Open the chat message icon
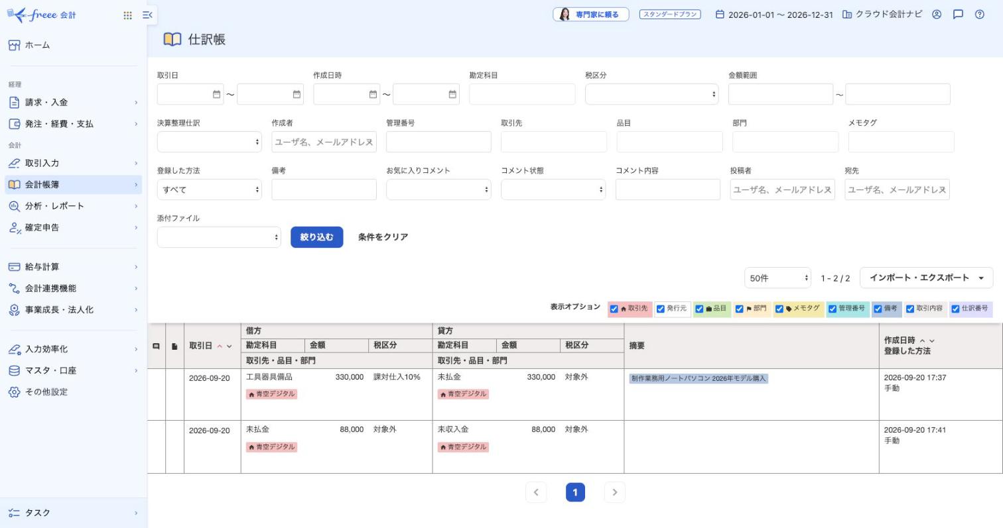 (958, 14)
